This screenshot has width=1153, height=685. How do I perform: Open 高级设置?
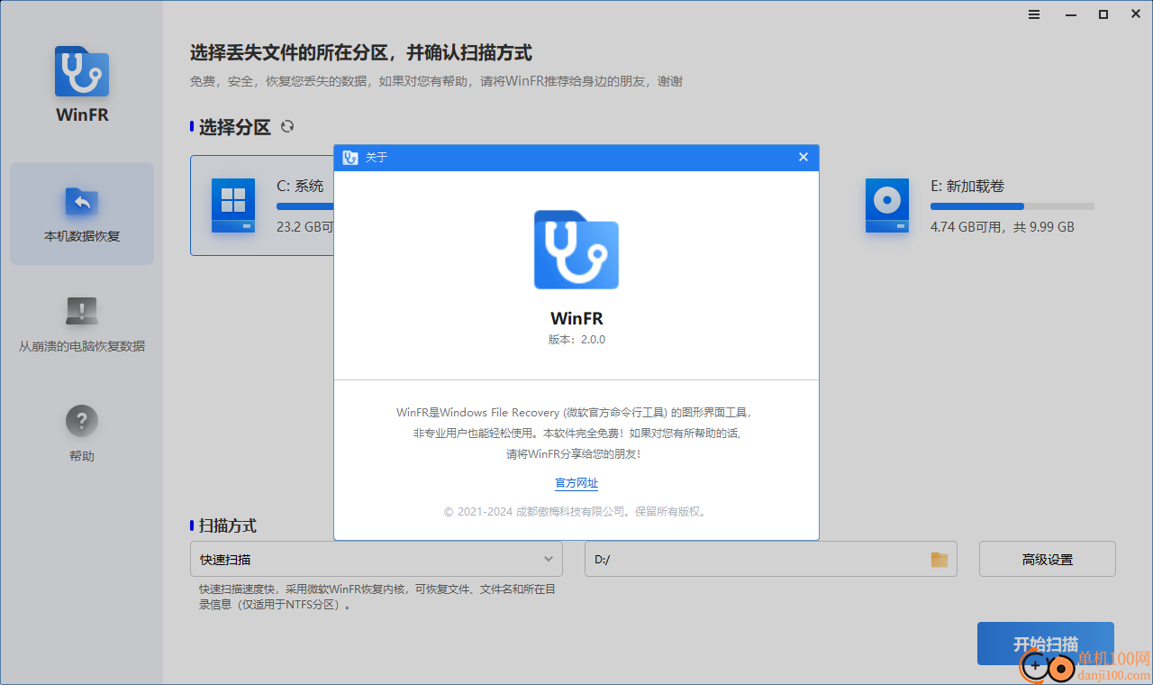1048,559
